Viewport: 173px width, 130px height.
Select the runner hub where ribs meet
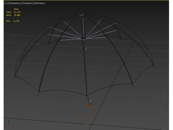coord(84,39)
